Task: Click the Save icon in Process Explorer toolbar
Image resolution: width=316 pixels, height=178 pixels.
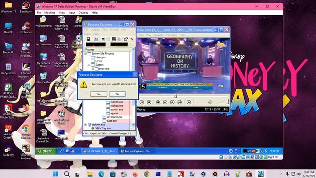Action: point(88,39)
